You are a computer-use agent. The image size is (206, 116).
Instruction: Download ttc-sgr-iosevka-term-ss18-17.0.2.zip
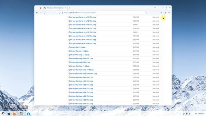pyautogui.click(x=83, y=43)
